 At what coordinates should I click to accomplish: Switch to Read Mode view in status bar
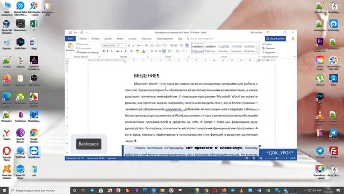pos(247,158)
